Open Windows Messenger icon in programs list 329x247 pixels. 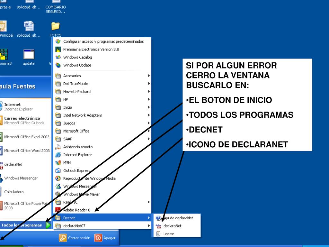tap(58, 186)
